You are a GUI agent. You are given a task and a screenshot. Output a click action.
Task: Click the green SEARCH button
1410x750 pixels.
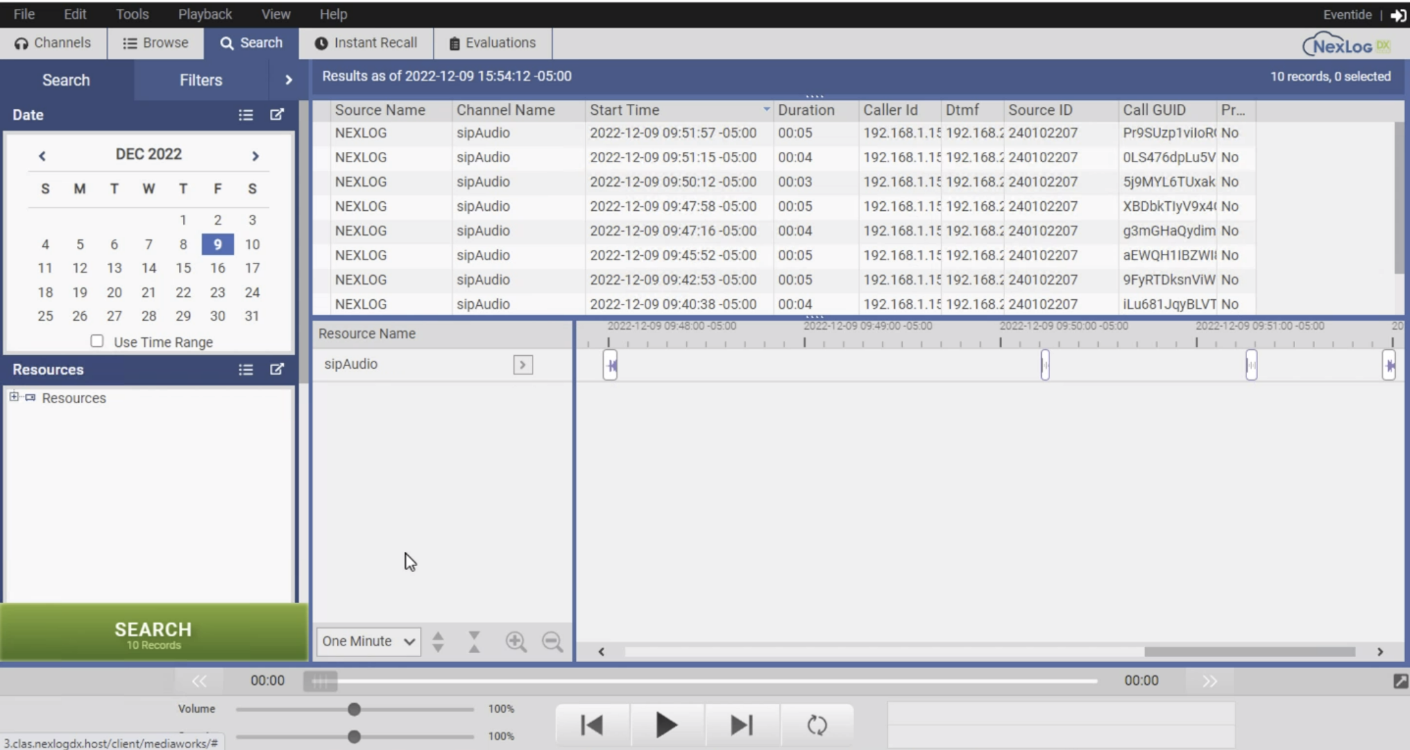tap(153, 632)
